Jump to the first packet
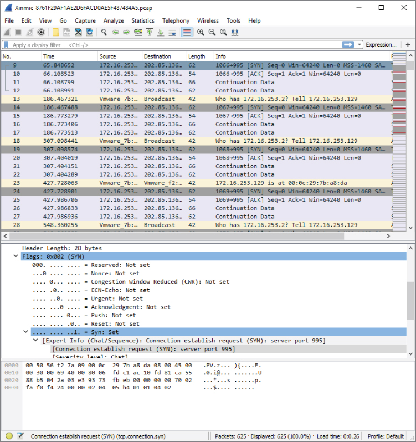The height and width of the screenshot is (442, 416). point(150,33)
